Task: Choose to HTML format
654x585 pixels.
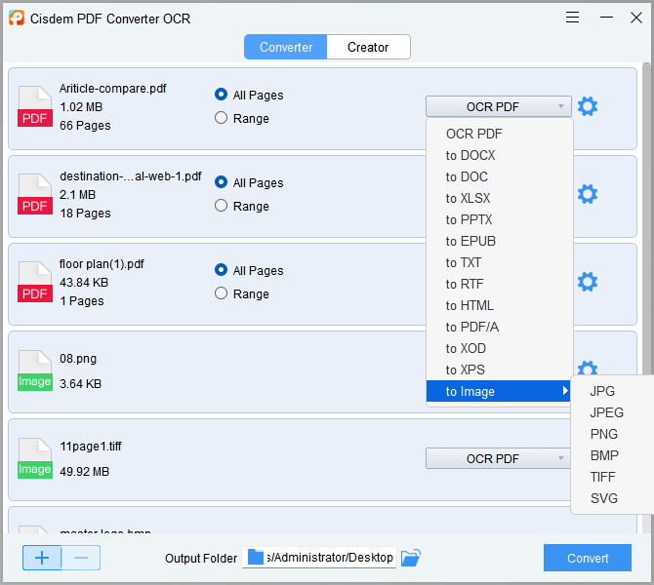Action: tap(499, 305)
